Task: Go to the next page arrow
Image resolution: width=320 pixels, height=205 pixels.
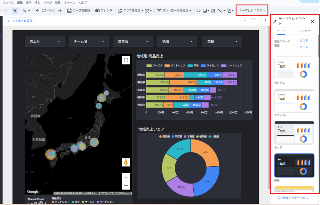Action: (60, 11)
